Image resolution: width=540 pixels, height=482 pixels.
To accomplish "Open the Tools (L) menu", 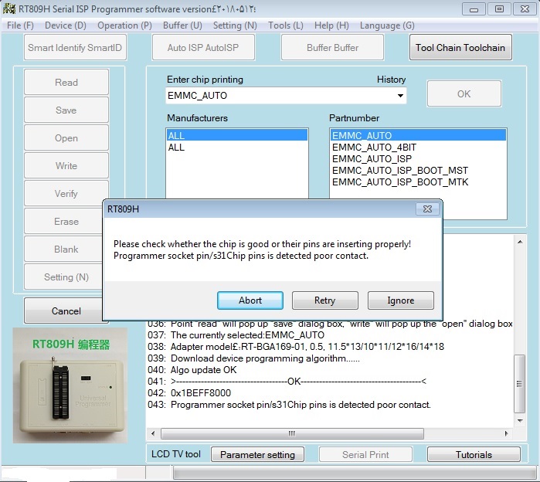I will click(x=286, y=25).
